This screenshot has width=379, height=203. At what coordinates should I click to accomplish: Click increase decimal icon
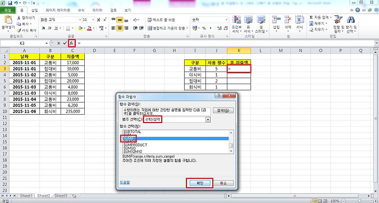[220, 28]
